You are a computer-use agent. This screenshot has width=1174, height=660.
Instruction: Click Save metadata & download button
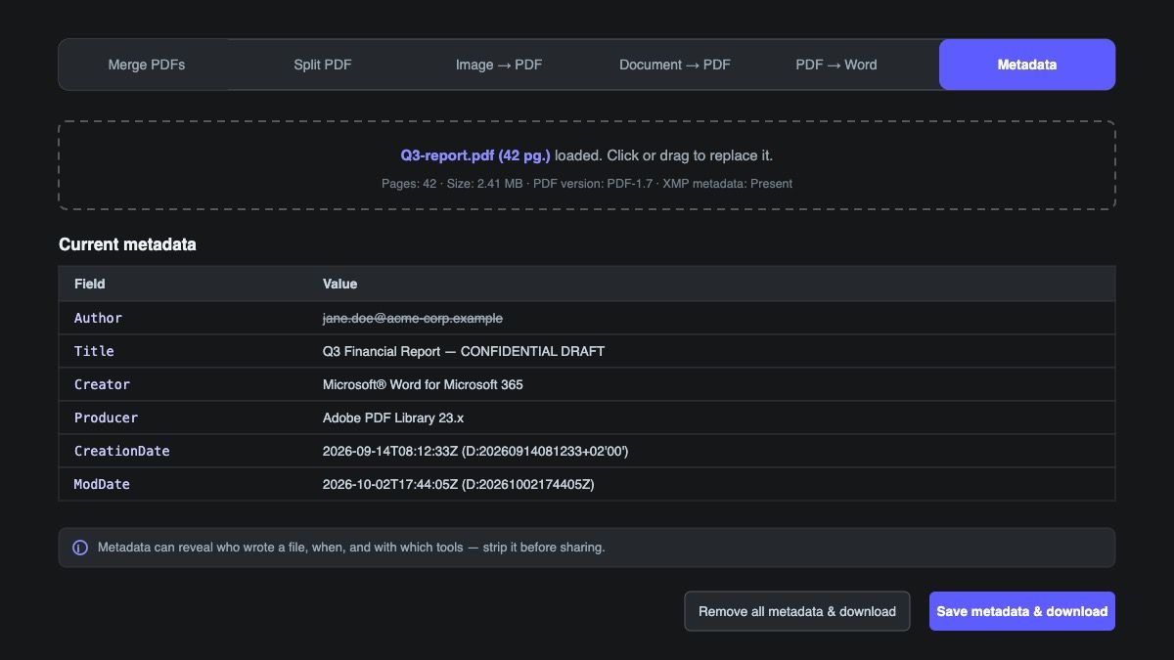pyautogui.click(x=1022, y=611)
